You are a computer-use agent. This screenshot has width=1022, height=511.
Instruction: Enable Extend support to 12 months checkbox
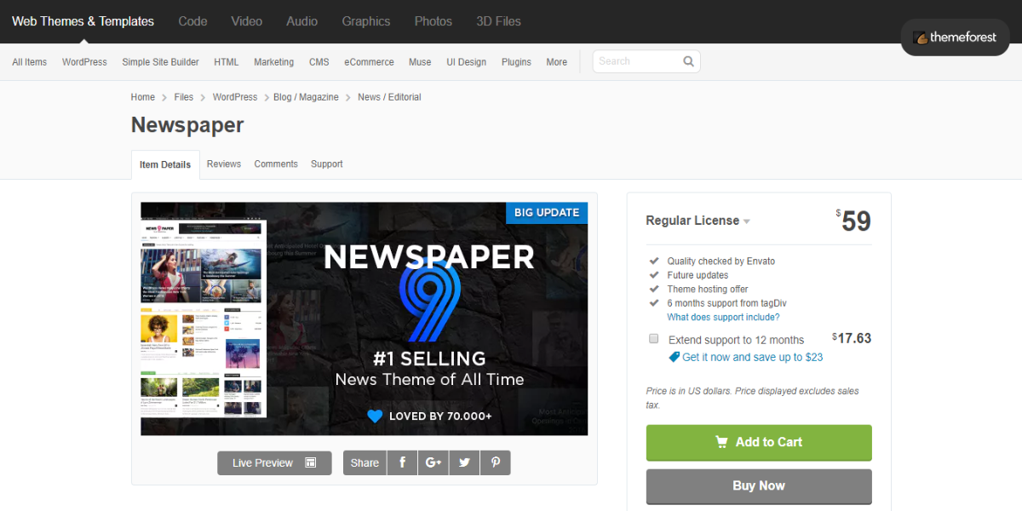(654, 339)
